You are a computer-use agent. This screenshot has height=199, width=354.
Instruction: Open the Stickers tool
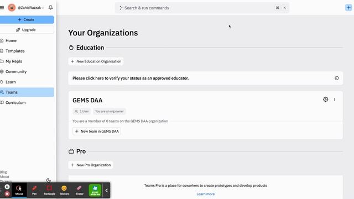[x=65, y=190]
